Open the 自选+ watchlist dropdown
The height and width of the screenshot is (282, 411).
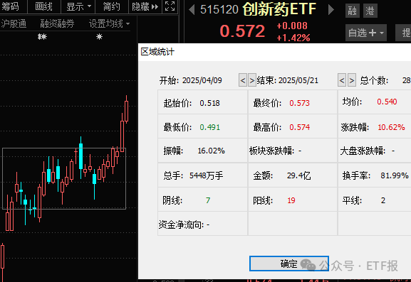366,33
